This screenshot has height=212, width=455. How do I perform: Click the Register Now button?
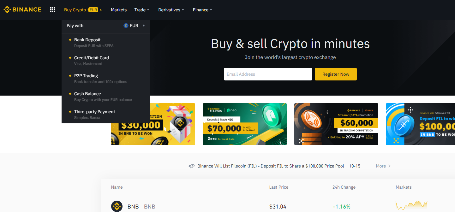click(x=336, y=74)
